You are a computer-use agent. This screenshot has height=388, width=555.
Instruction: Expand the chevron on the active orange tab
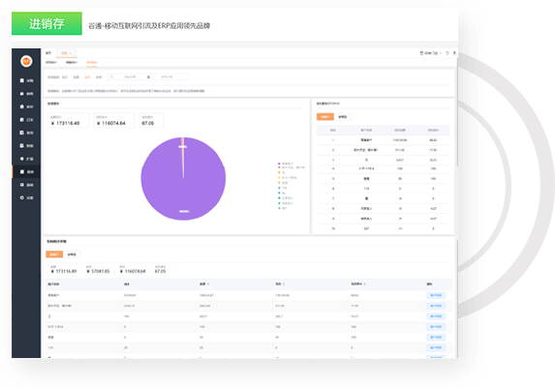pyautogui.click(x=71, y=53)
